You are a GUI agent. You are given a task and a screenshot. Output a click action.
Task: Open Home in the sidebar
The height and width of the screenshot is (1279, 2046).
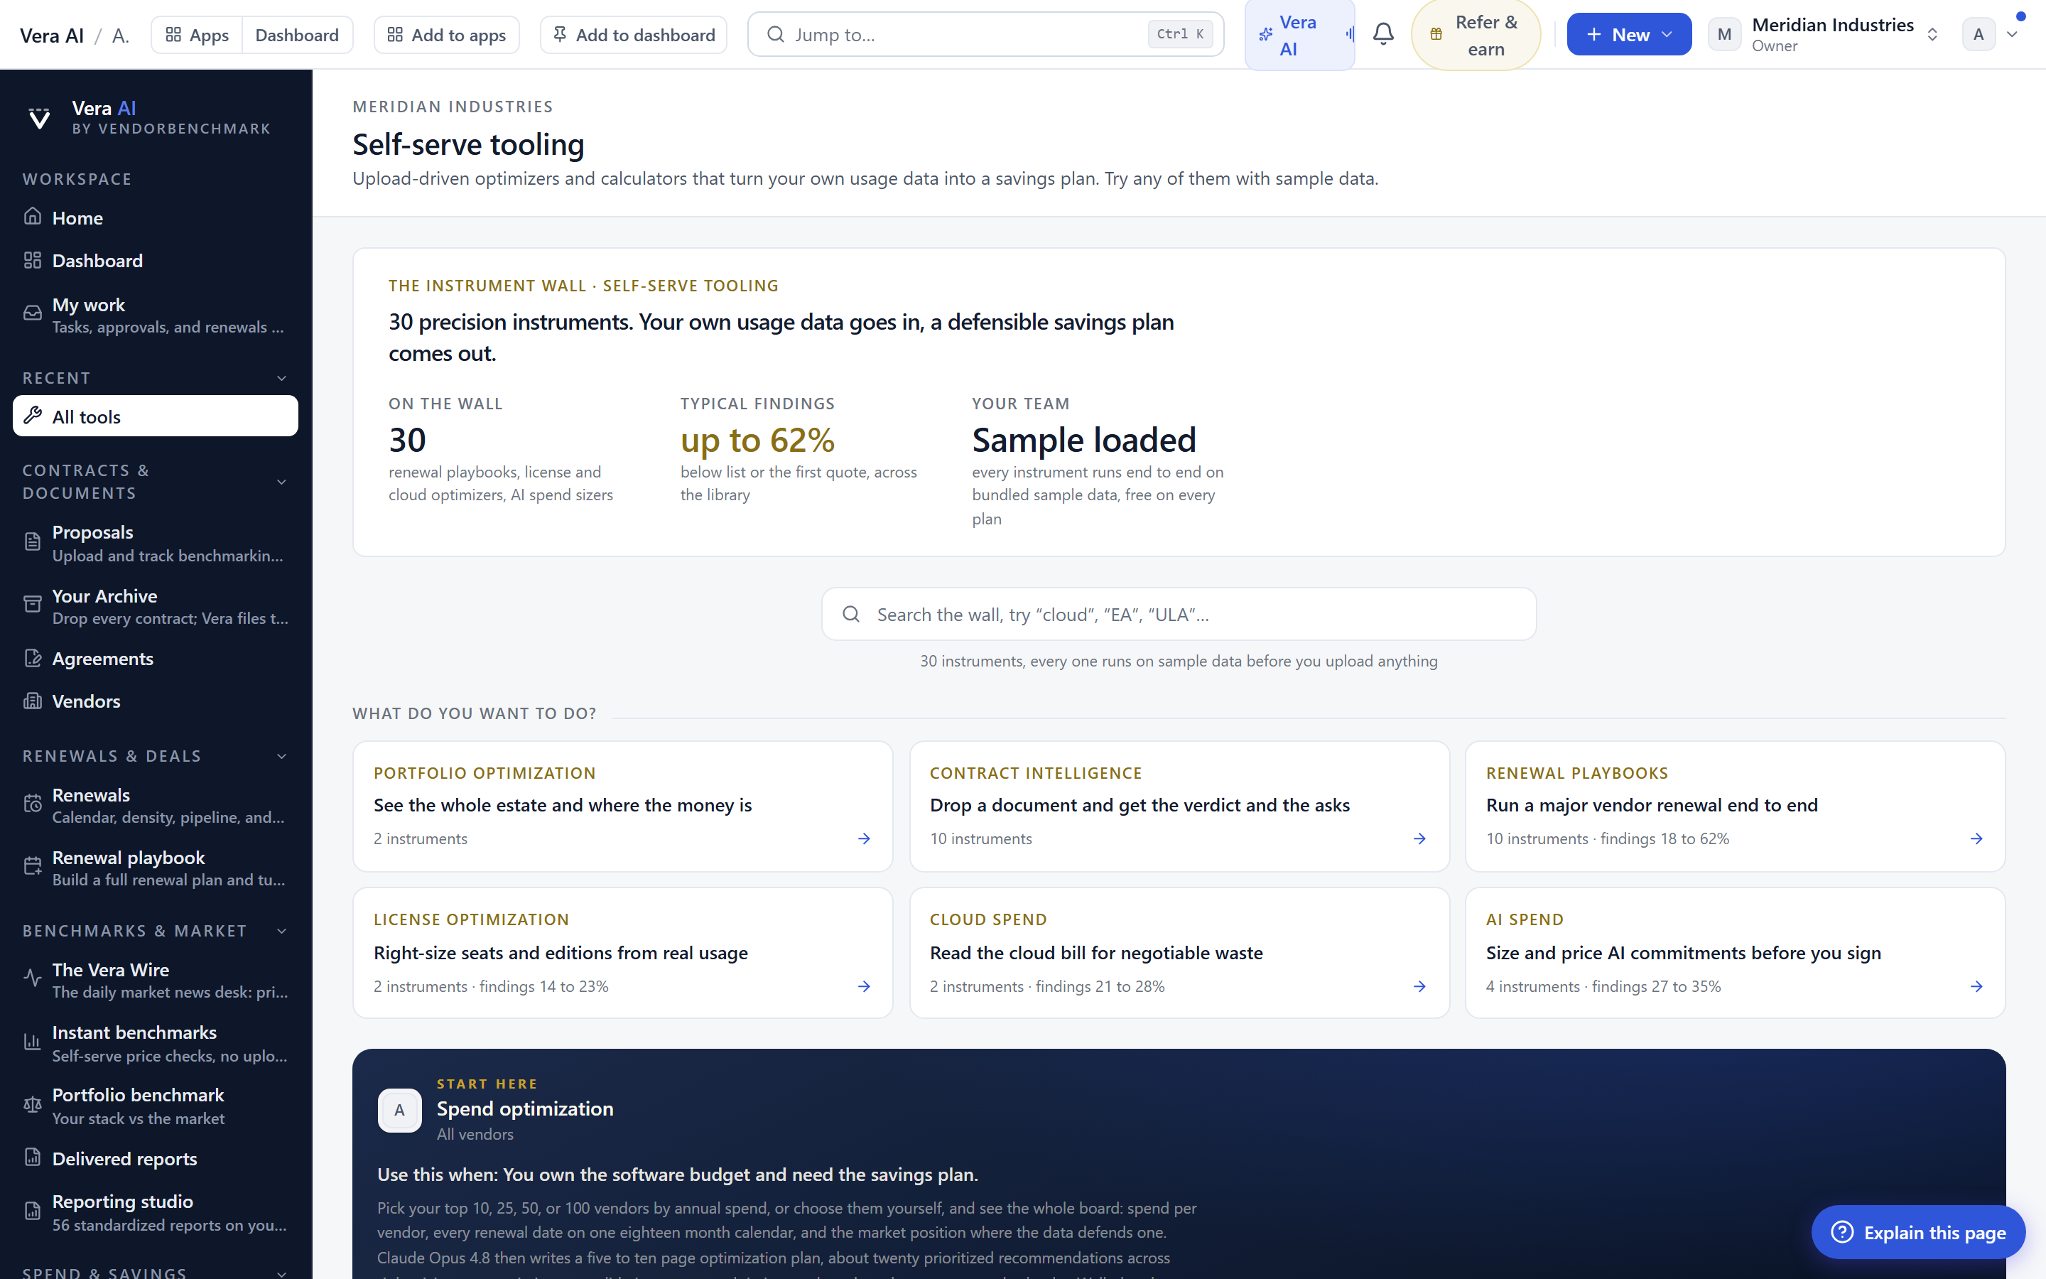[156, 217]
